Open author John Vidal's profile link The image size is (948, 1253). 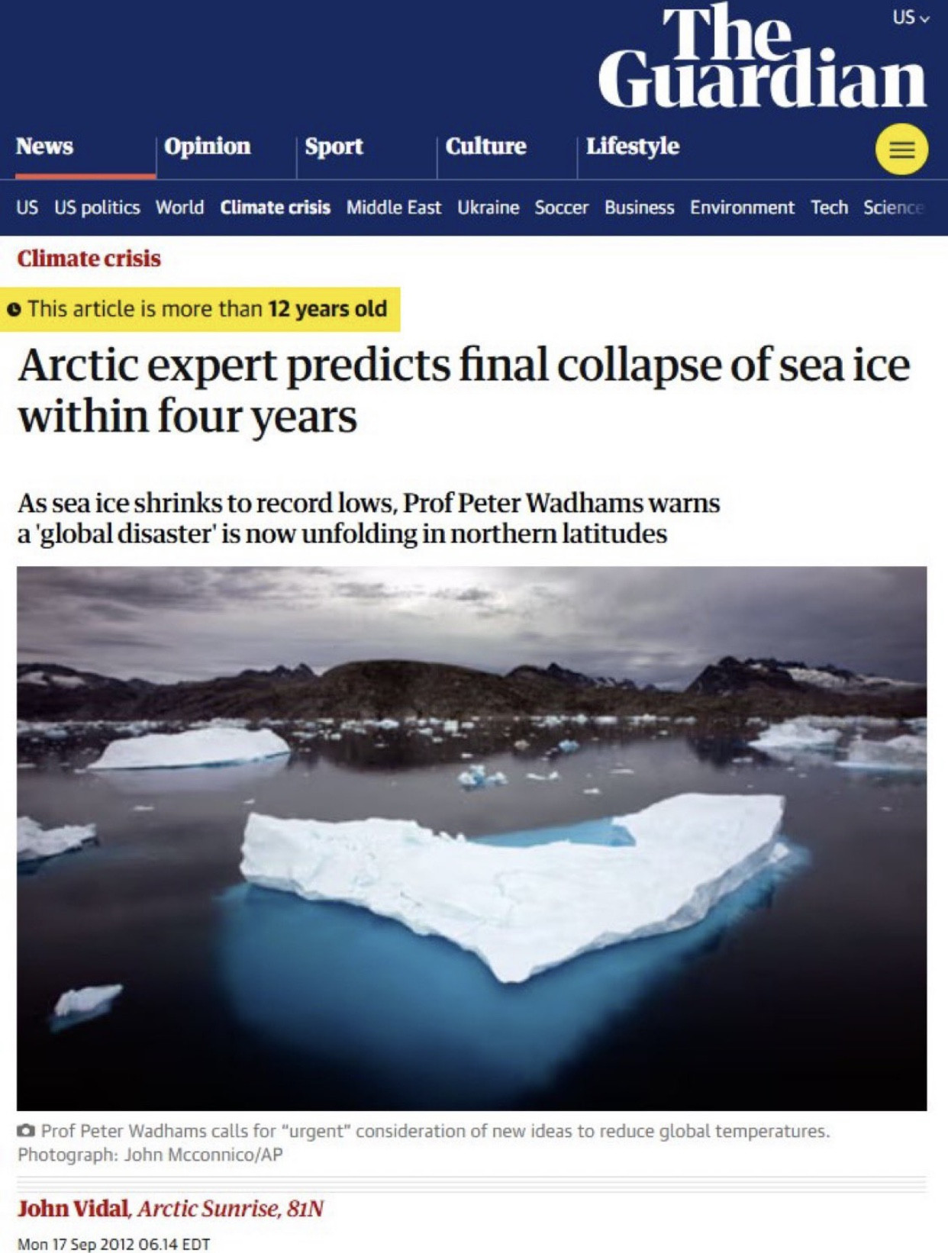[x=73, y=1209]
